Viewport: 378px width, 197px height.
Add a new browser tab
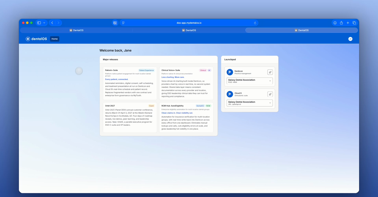pos(348,23)
